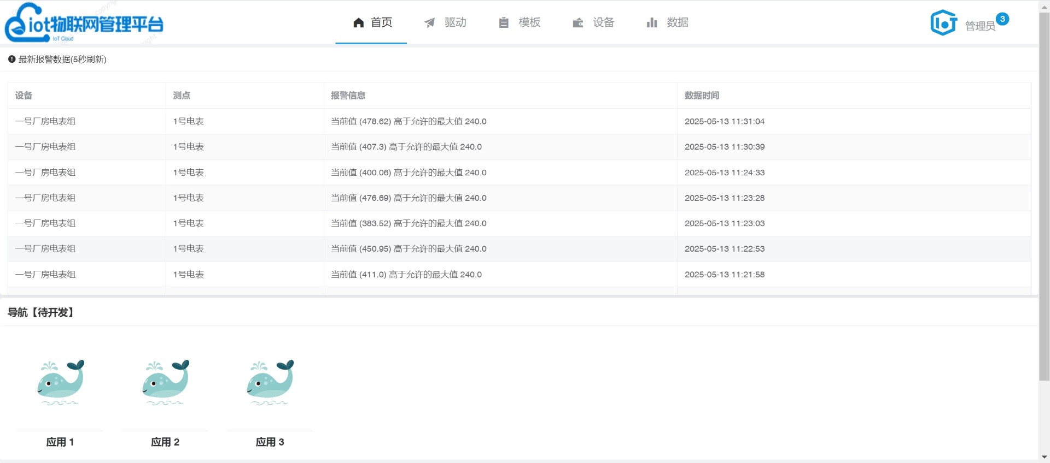The image size is (1050, 463).
Task: Open the notification badge showing 3
Action: point(1002,19)
